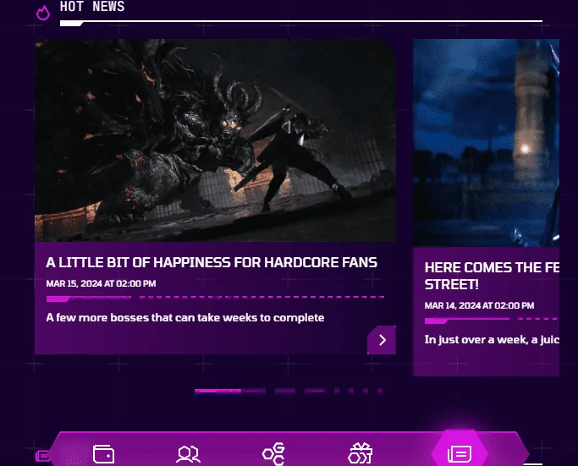Click 'In just over a week' teaser text
This screenshot has height=466, width=578.
[492, 339]
